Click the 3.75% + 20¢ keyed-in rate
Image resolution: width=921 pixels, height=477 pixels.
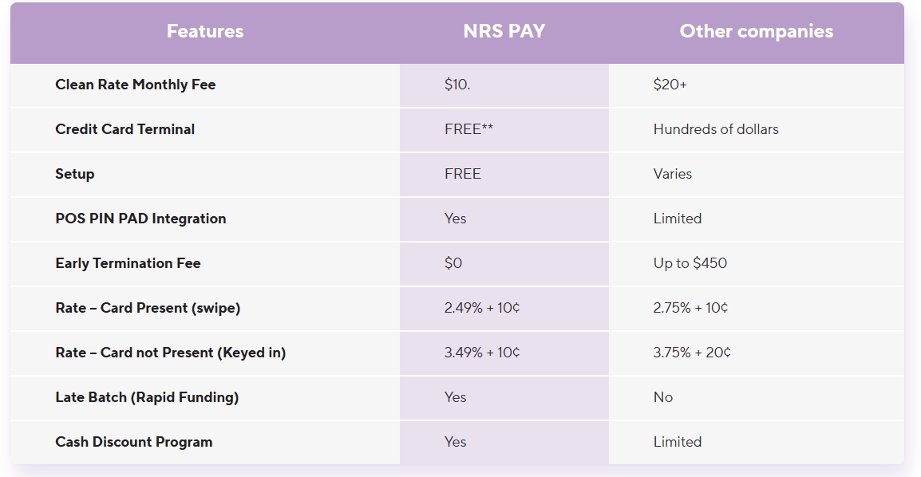coord(691,352)
